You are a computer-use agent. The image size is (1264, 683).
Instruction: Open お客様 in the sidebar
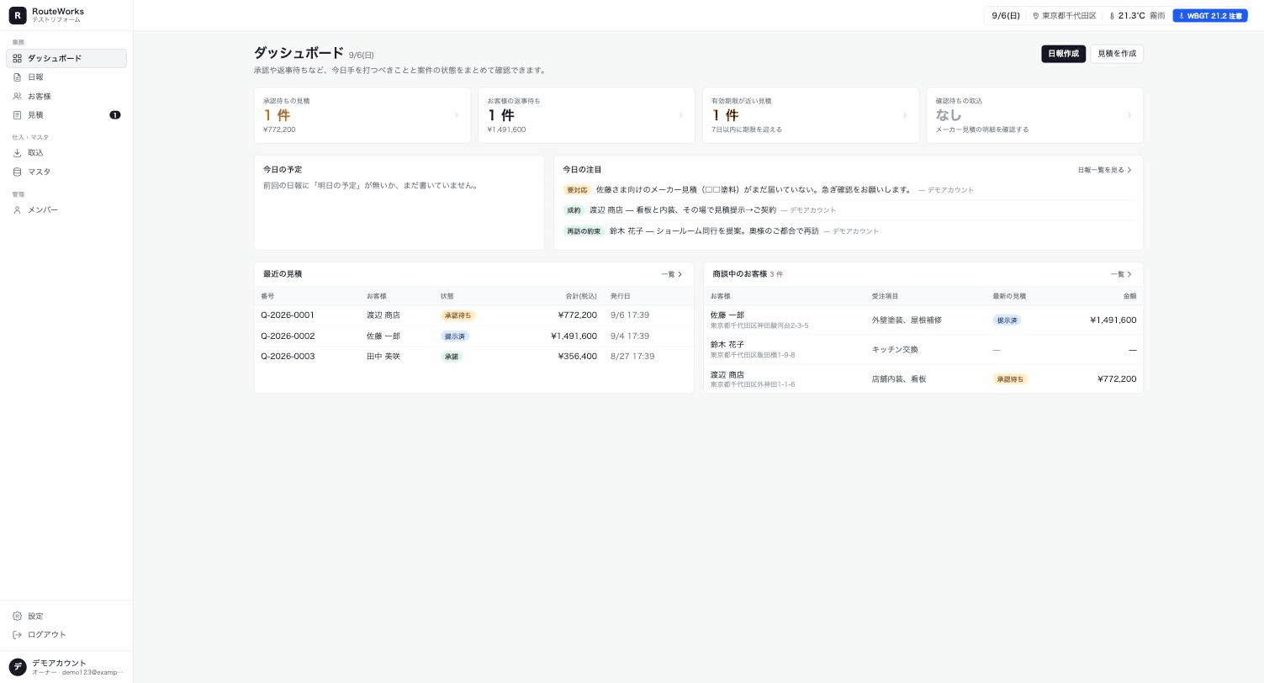click(x=66, y=96)
